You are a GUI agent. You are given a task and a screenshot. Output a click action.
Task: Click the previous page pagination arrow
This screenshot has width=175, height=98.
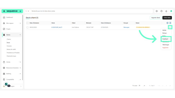[x=163, y=86]
